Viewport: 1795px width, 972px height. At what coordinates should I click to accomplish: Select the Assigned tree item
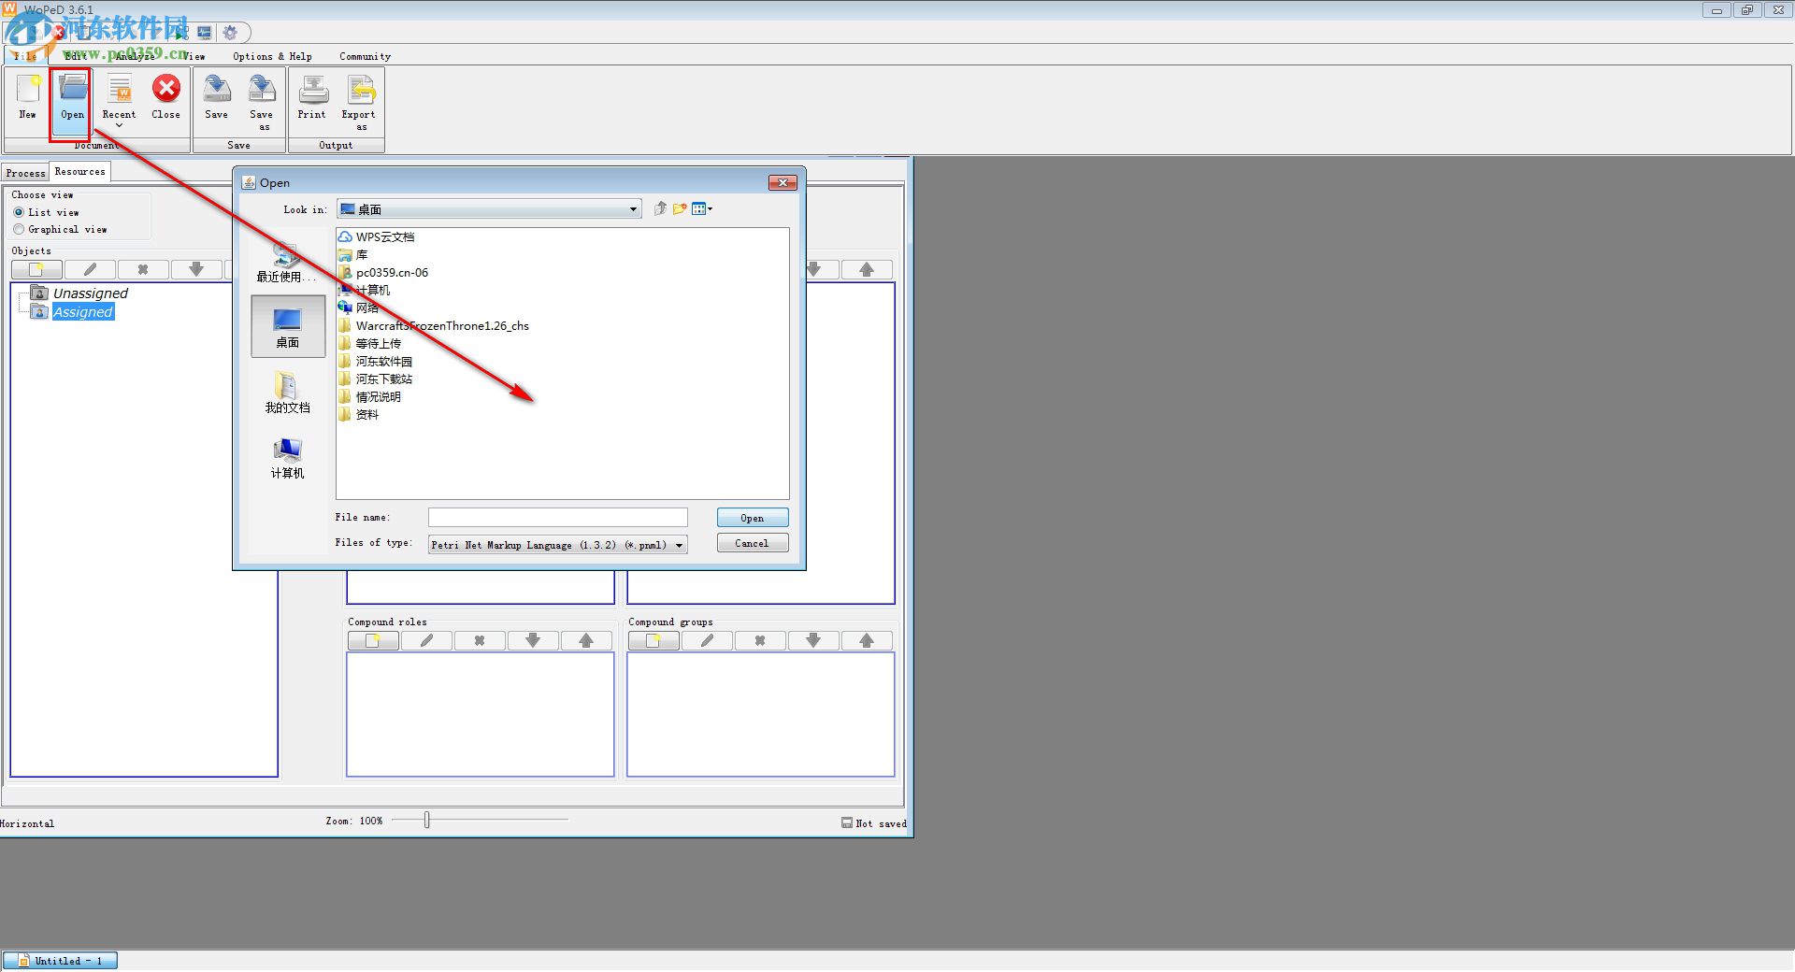coord(82,311)
